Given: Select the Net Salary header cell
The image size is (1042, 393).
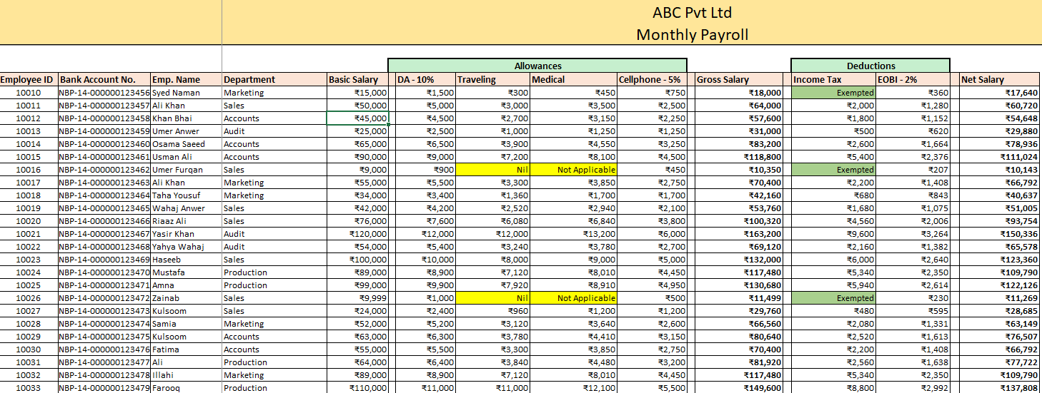Looking at the screenshot, I should pos(999,80).
